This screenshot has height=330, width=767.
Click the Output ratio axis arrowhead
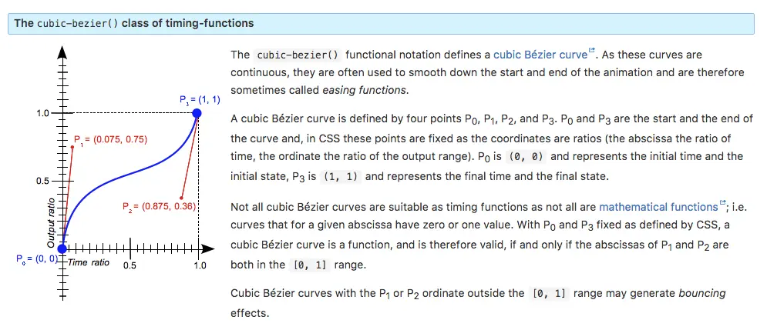point(62,53)
